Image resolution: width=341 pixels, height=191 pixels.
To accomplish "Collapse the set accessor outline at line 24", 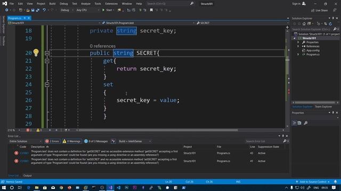I will [47, 85].
